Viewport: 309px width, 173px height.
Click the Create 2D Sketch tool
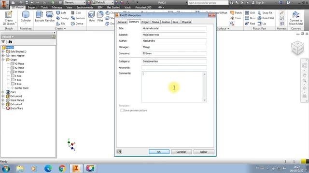point(9,18)
